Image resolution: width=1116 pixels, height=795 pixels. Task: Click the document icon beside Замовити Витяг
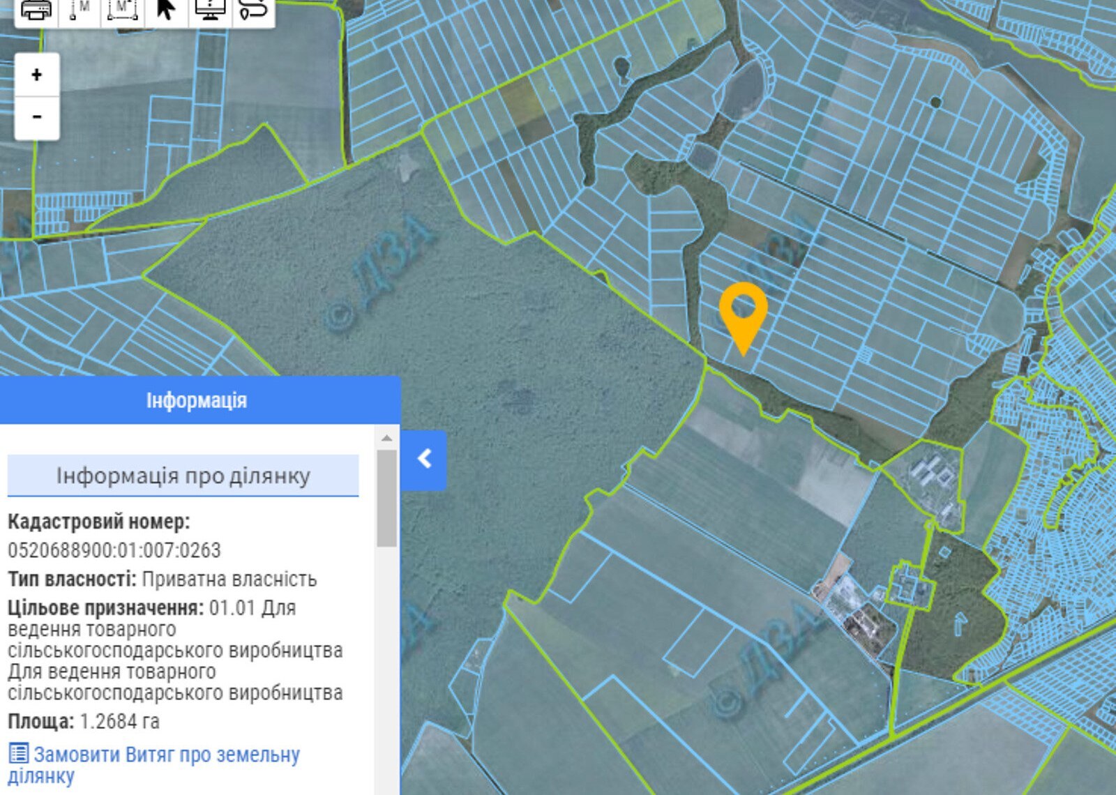tap(18, 754)
